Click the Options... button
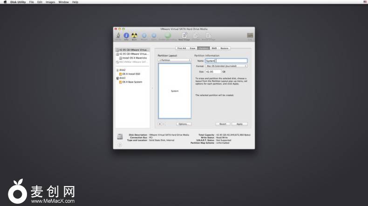 pyautogui.click(x=184, y=124)
